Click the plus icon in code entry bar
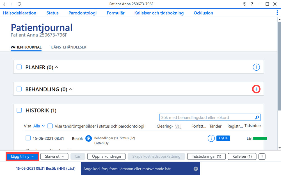 point(196,169)
